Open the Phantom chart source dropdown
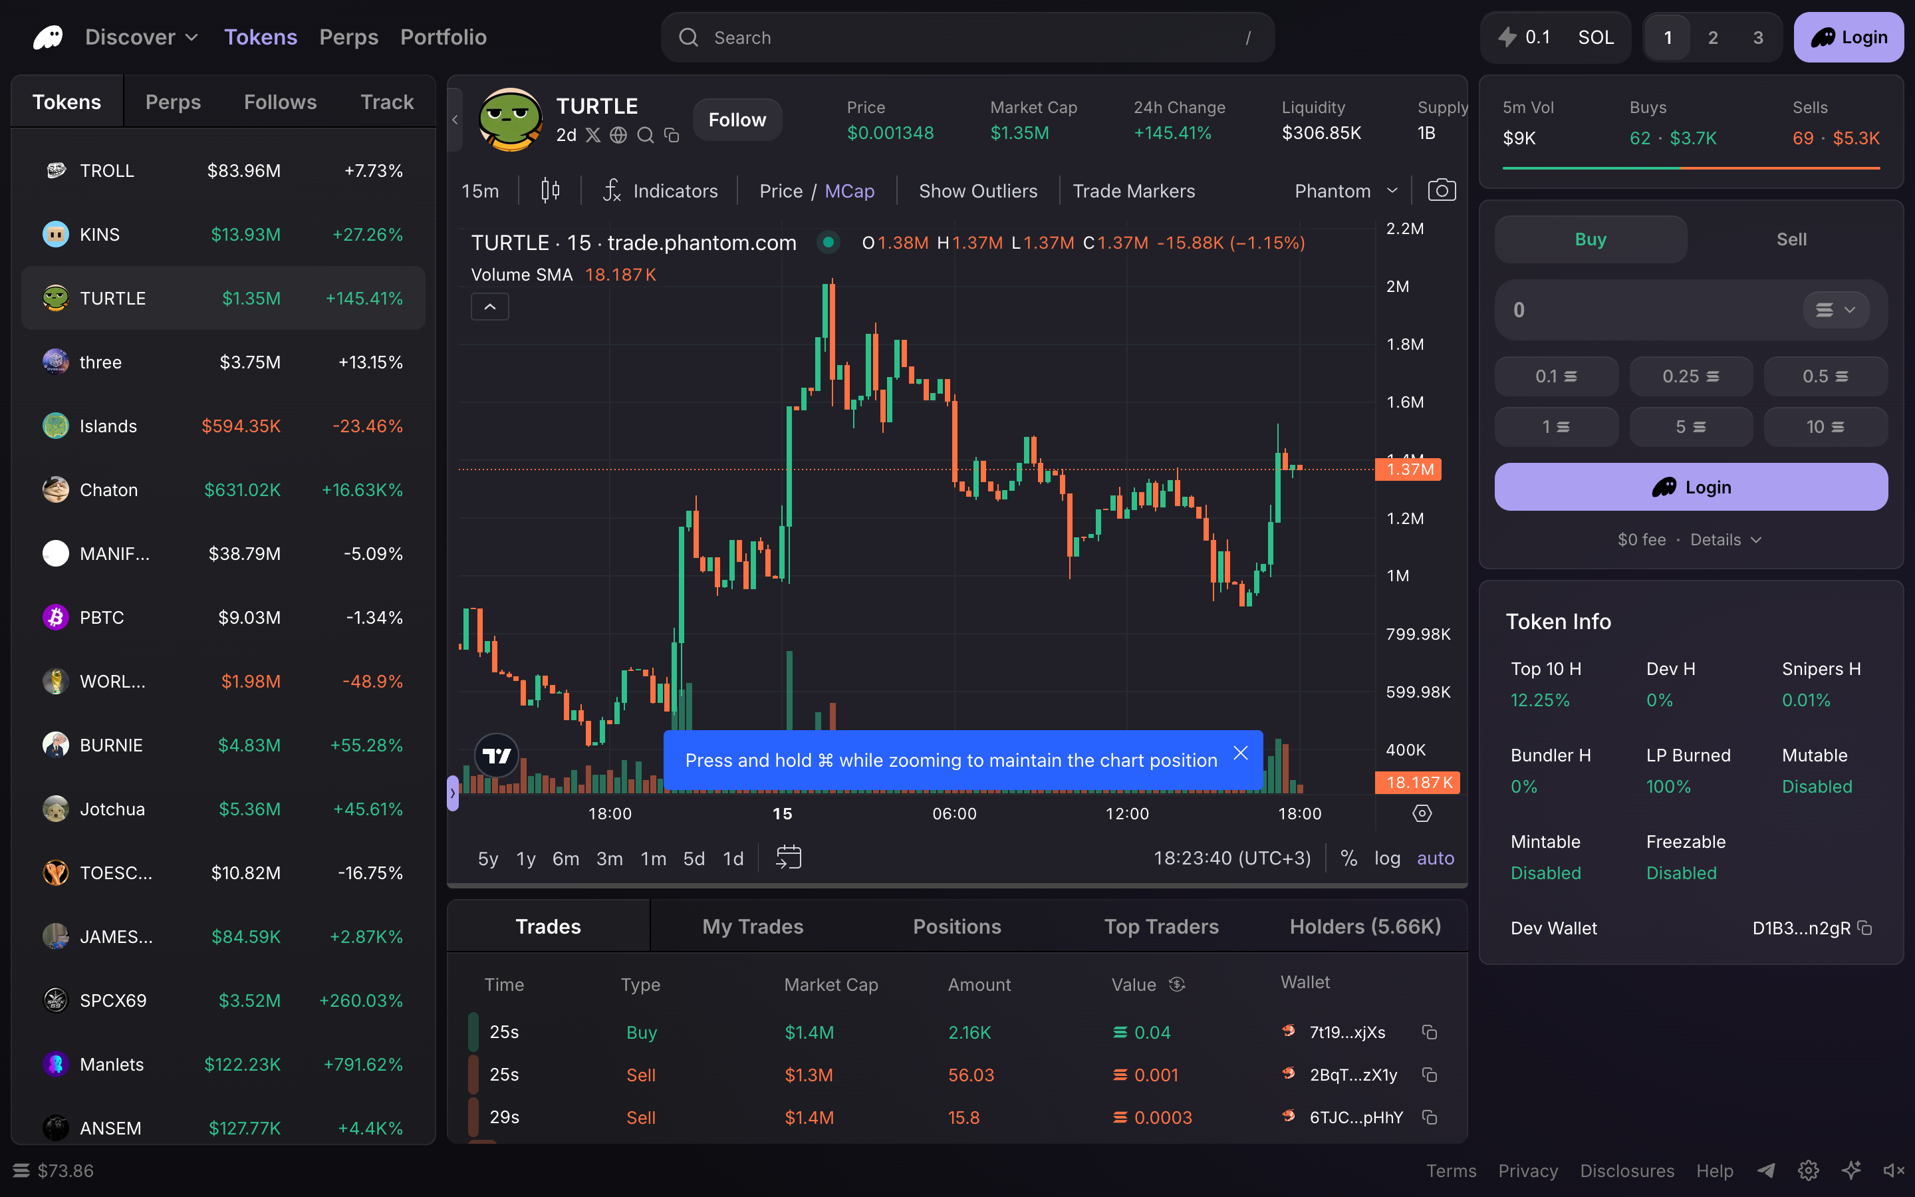This screenshot has width=1915, height=1197. tap(1346, 191)
